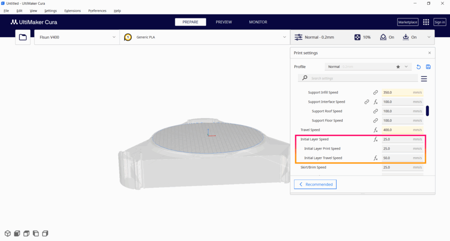The height and width of the screenshot is (241, 450).
Task: Select the right view cube icon
Action: [45, 234]
